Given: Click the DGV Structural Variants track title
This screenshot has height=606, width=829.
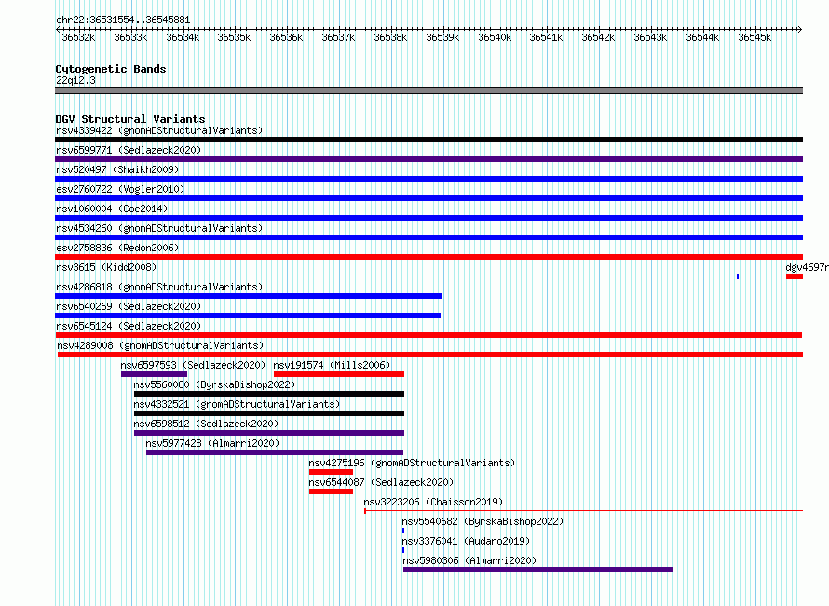Looking at the screenshot, I should (x=130, y=119).
